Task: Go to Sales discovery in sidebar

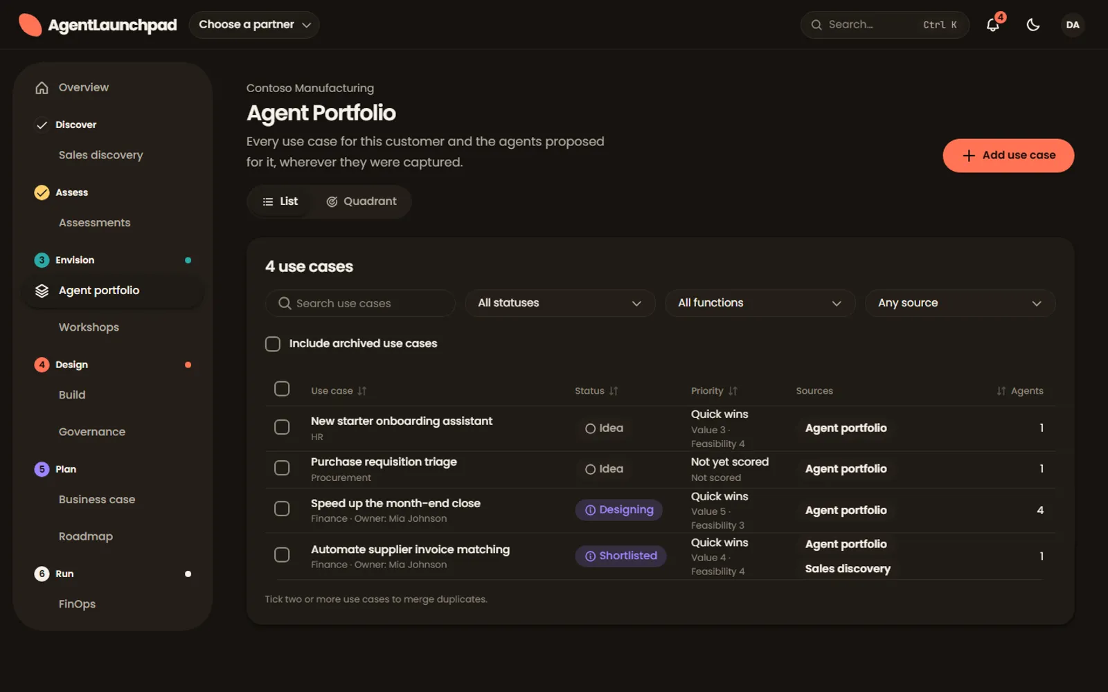Action: point(101,155)
